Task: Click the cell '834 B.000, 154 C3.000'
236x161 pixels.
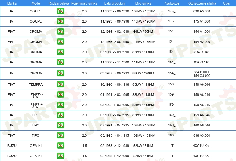Action: [202, 74]
